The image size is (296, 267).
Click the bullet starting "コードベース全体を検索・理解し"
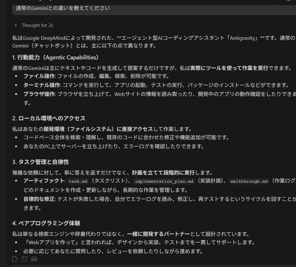(x=126, y=137)
